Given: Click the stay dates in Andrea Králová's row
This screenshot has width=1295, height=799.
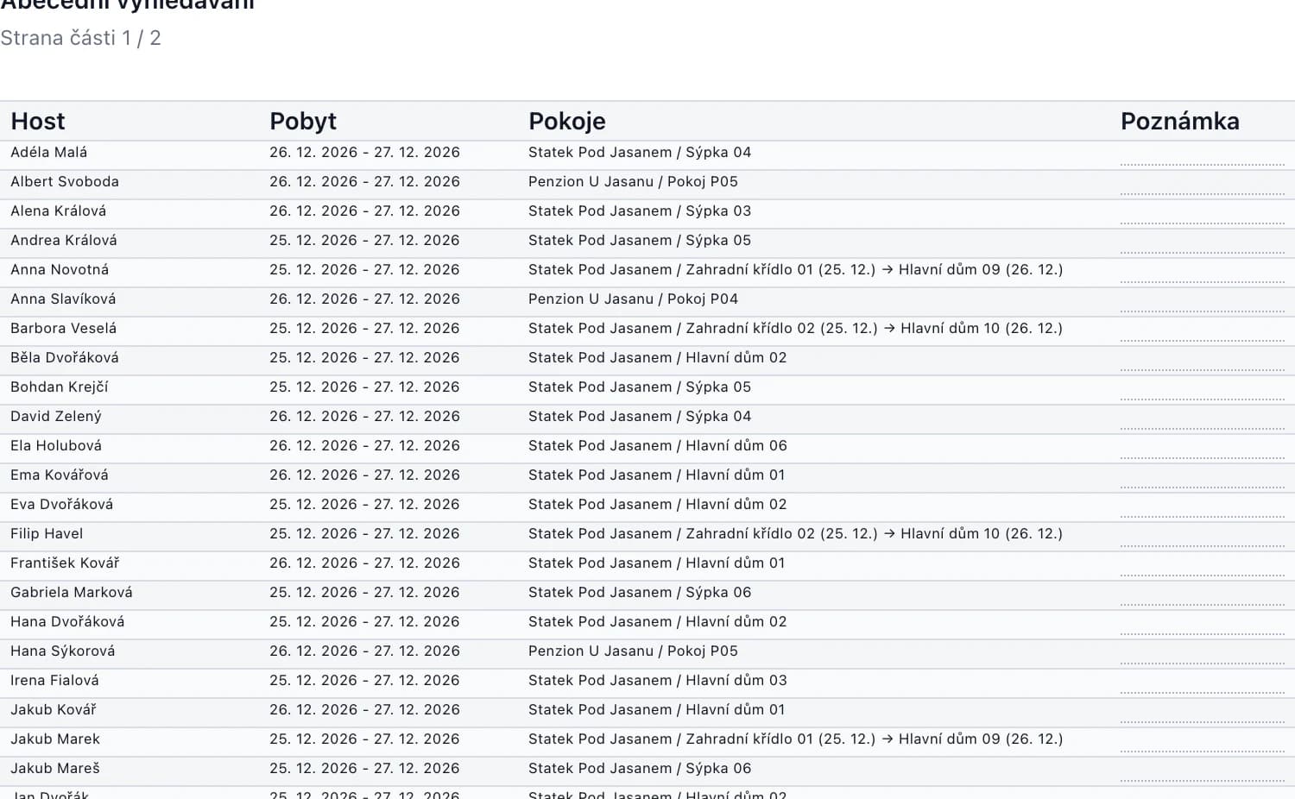Looking at the screenshot, I should [364, 241].
